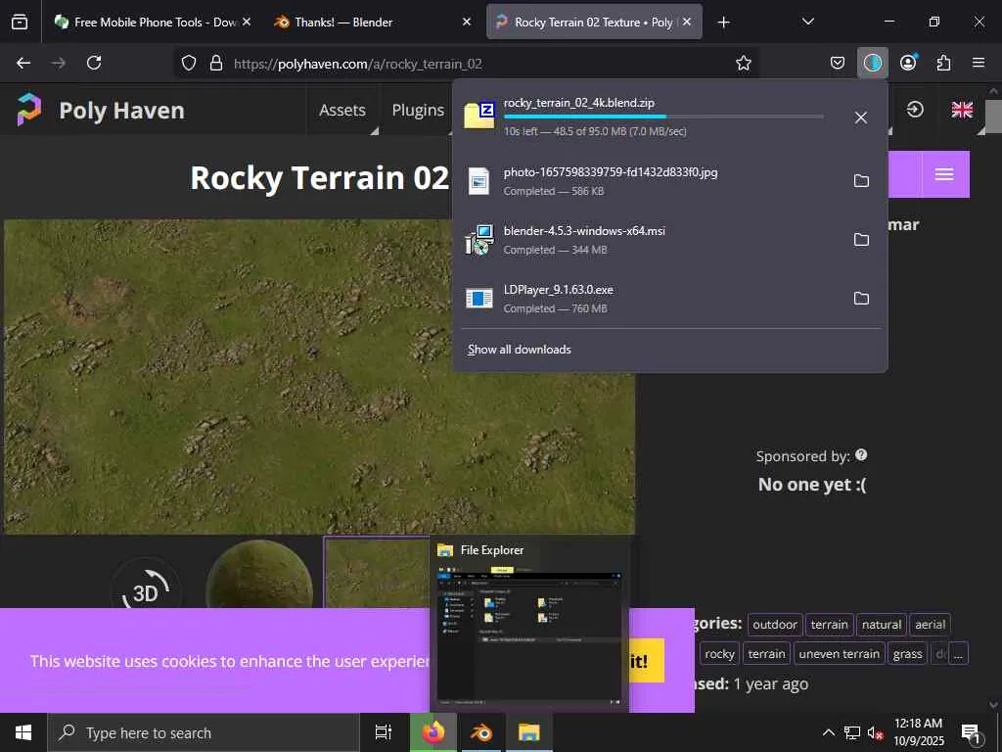Open the 3D preview button
This screenshot has width=1002, height=752.
pyautogui.click(x=146, y=592)
